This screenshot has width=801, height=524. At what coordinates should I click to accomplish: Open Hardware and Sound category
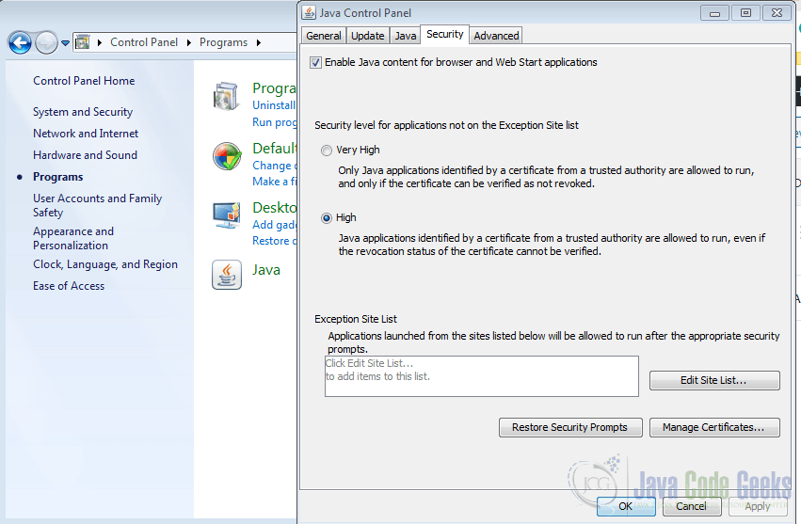[85, 154]
